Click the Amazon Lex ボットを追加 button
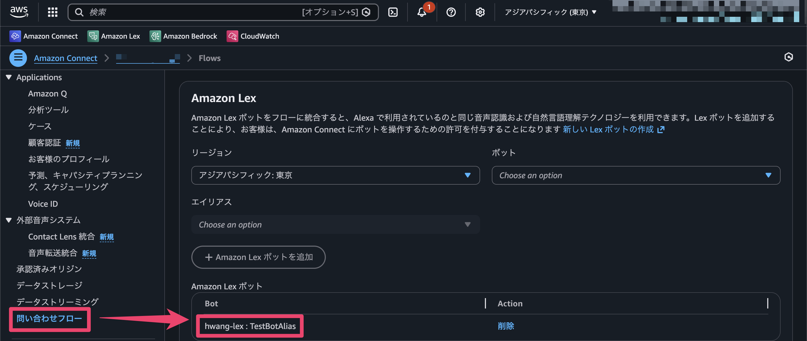 [258, 257]
